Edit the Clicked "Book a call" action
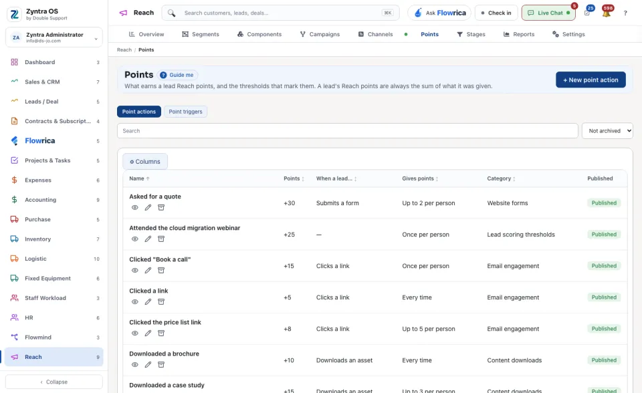The image size is (642, 393). tap(148, 271)
